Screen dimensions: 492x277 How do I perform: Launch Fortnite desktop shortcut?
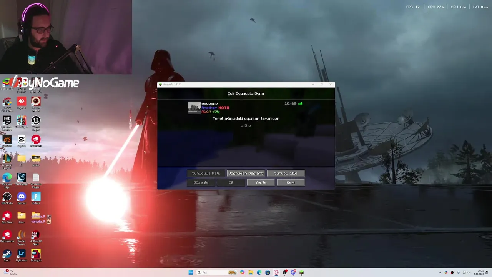click(36, 198)
